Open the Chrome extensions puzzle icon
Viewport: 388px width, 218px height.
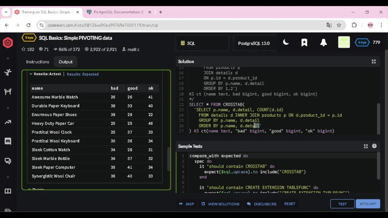point(354,25)
